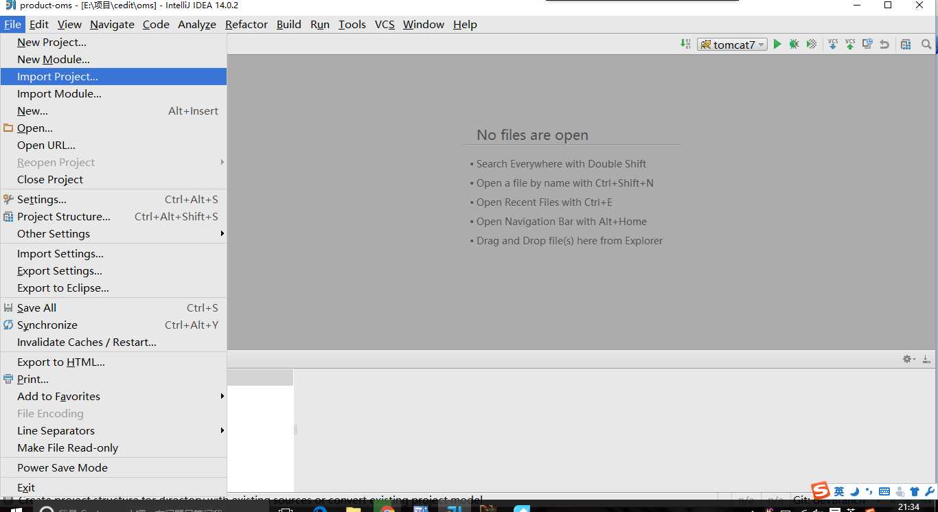The image size is (938, 512).
Task: Run with coverage toolbar icon
Action: pos(812,44)
